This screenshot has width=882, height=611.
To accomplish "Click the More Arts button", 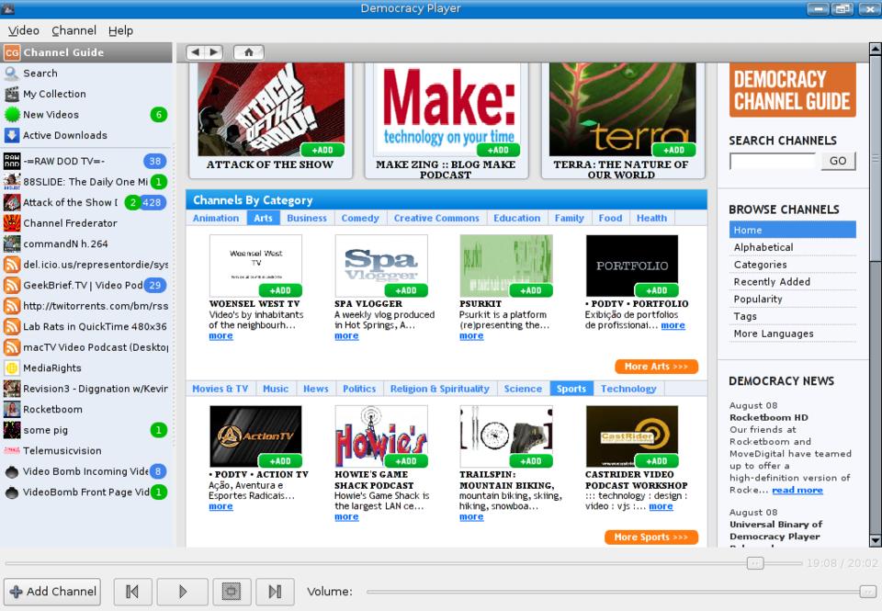I will pyautogui.click(x=656, y=367).
